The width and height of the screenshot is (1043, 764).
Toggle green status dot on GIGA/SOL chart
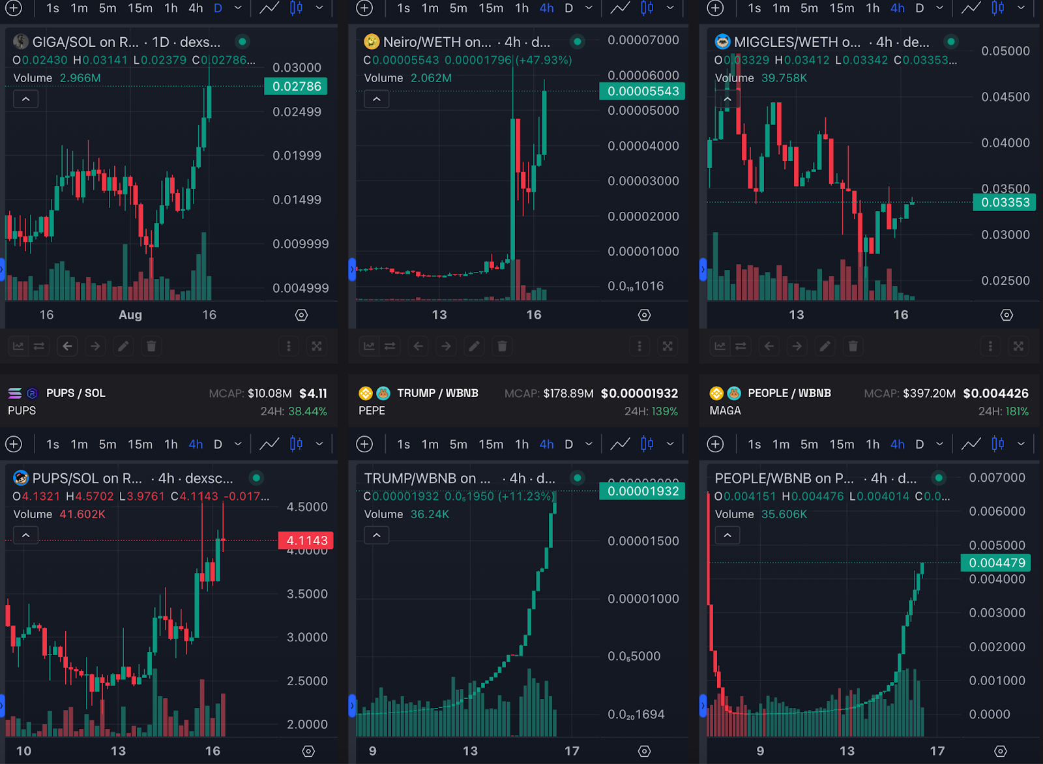pos(242,42)
